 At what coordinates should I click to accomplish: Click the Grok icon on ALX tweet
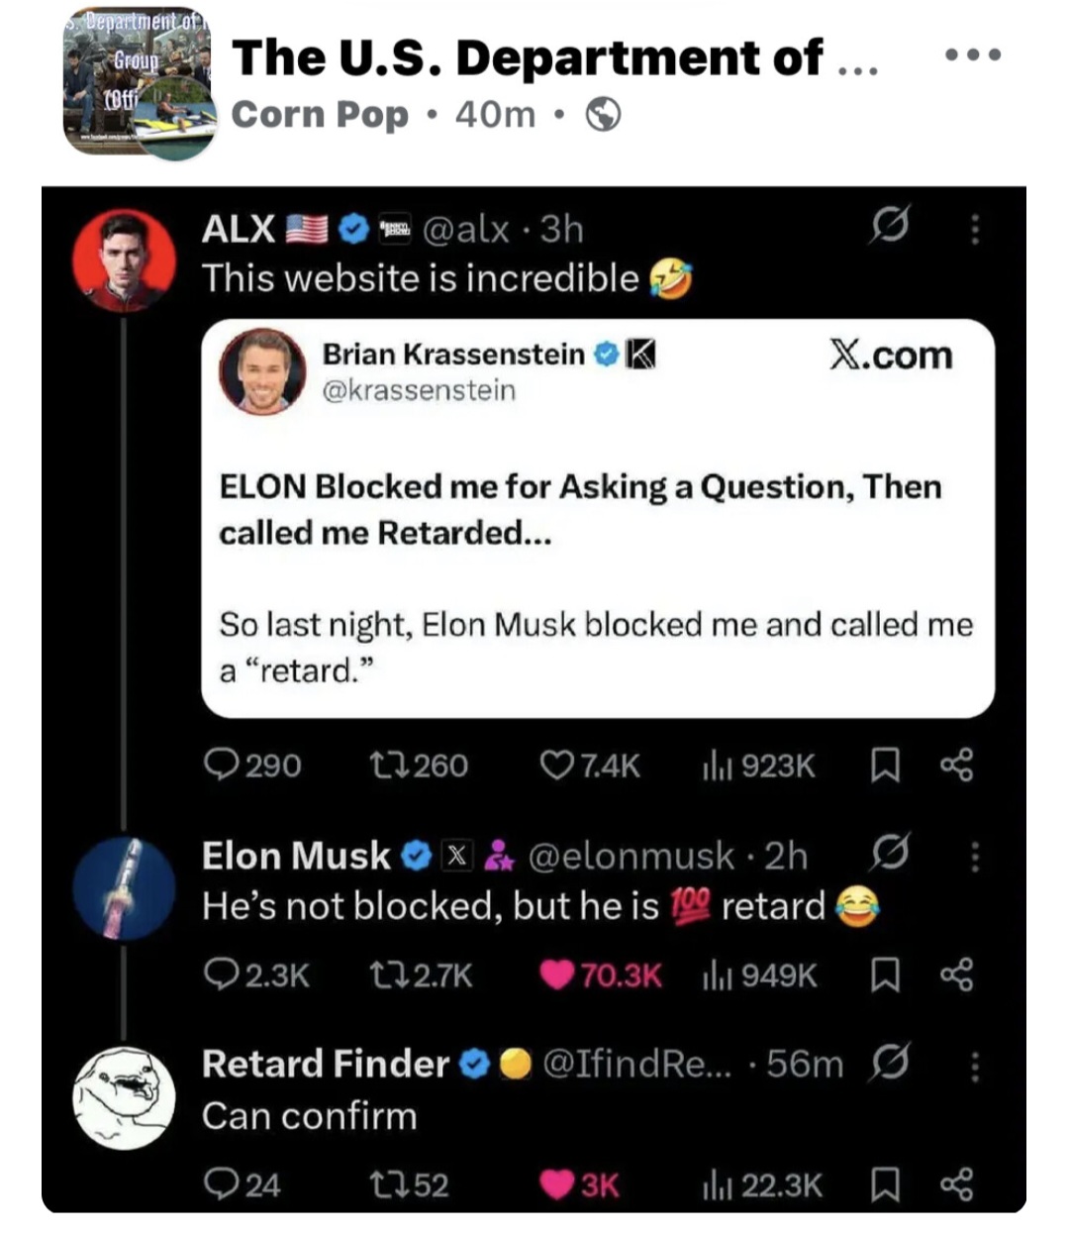point(888,227)
